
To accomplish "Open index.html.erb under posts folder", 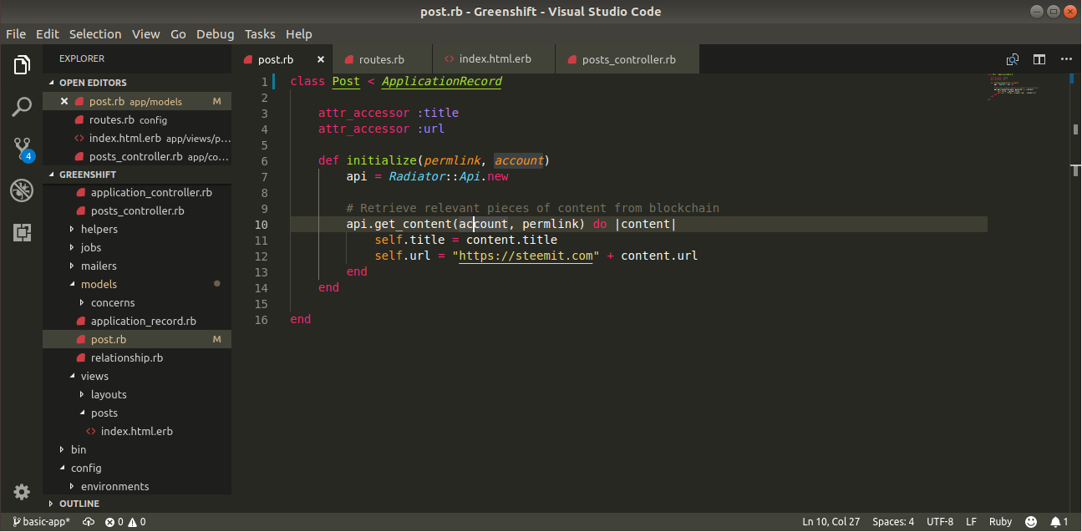I will click(137, 431).
